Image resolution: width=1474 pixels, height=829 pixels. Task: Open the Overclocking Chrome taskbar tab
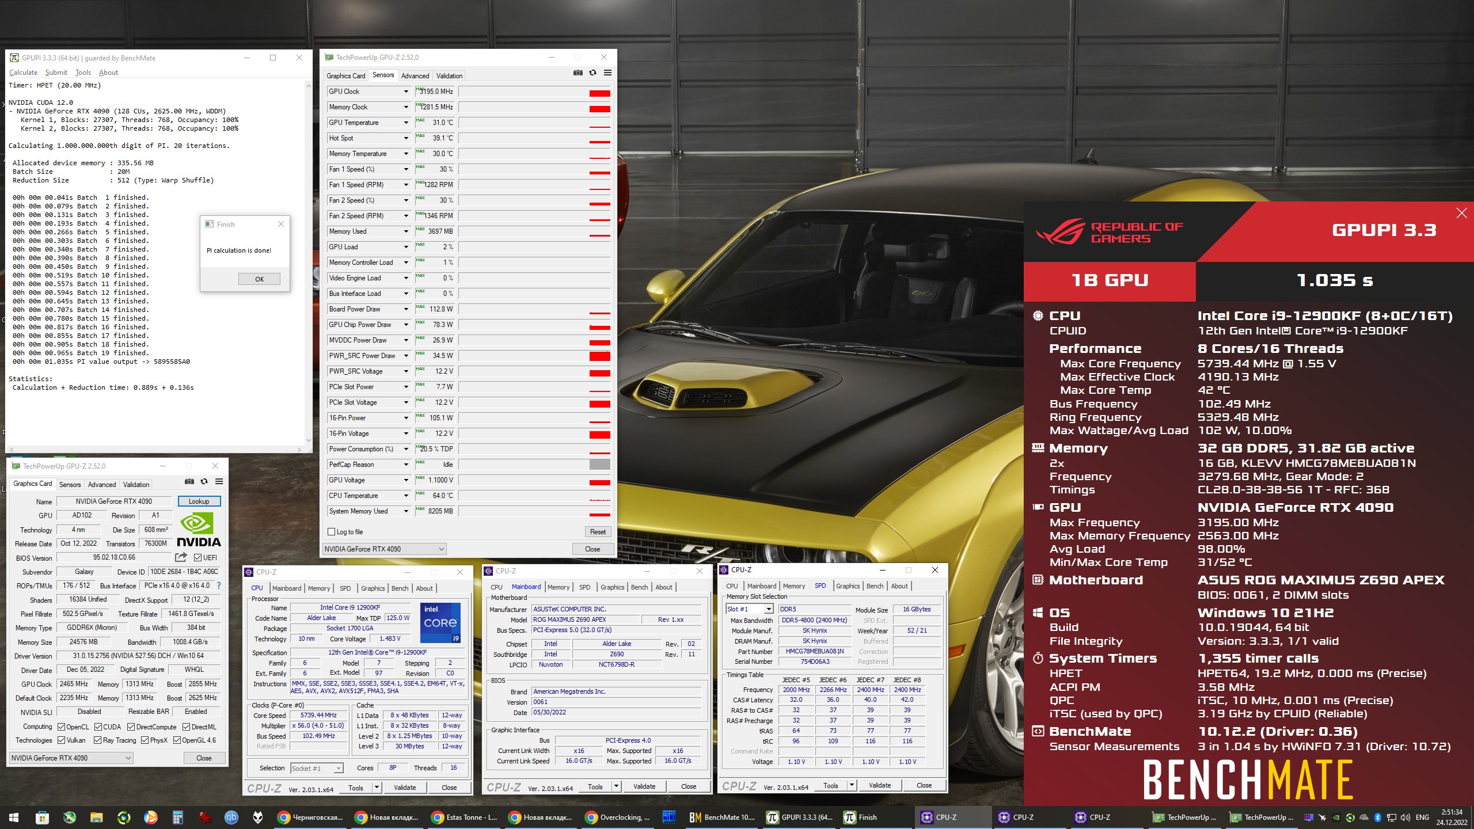click(617, 817)
